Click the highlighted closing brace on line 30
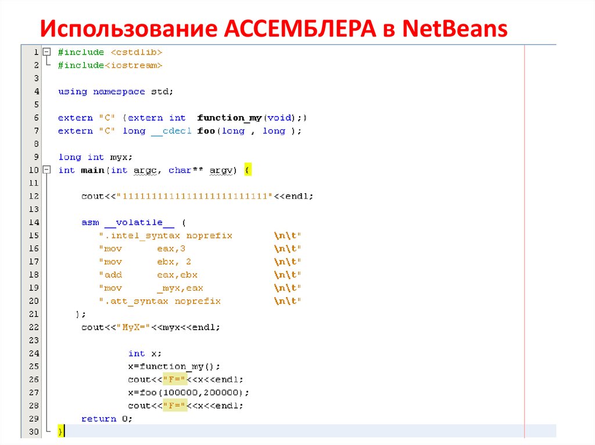 [60, 431]
